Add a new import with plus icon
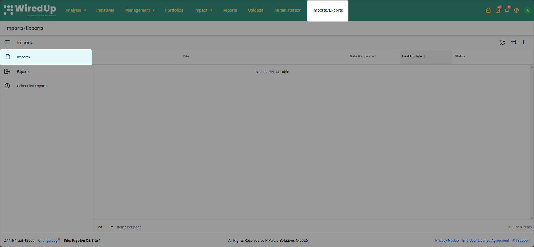534x247 pixels. [x=524, y=42]
